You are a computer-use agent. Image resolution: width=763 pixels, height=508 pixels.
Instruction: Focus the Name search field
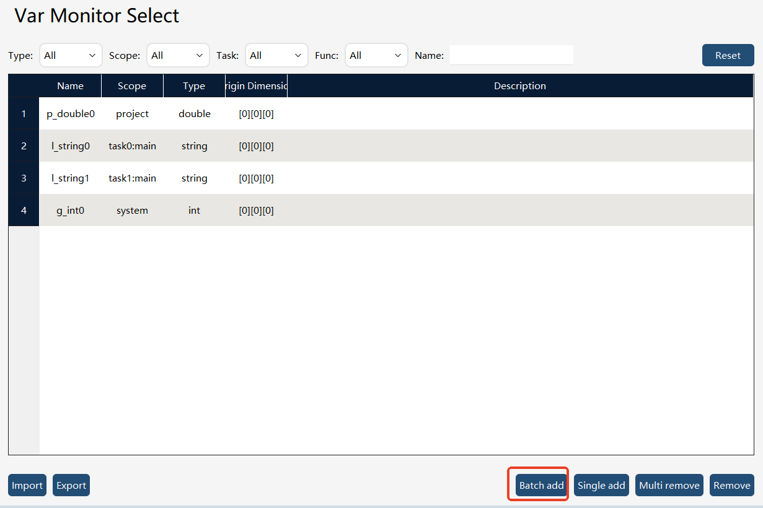point(511,55)
